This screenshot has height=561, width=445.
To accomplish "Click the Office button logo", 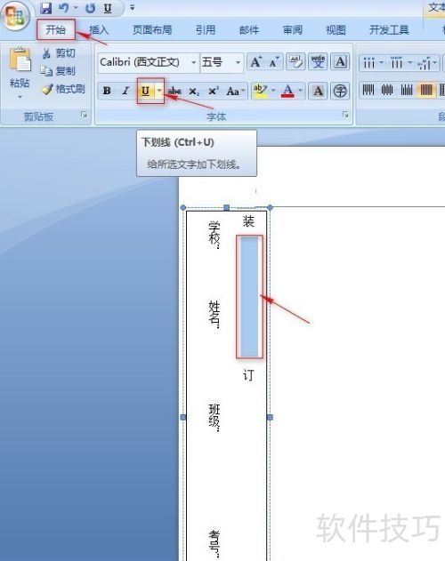I will (x=15, y=16).
